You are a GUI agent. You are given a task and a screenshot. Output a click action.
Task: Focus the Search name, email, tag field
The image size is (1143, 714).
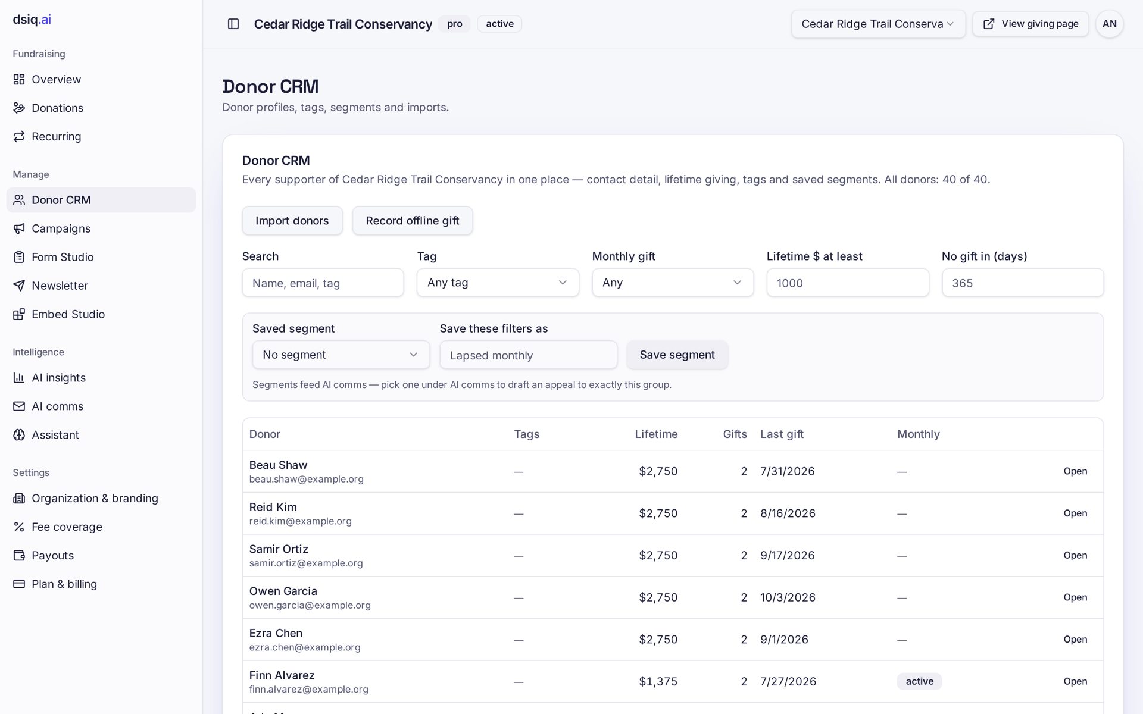point(323,283)
